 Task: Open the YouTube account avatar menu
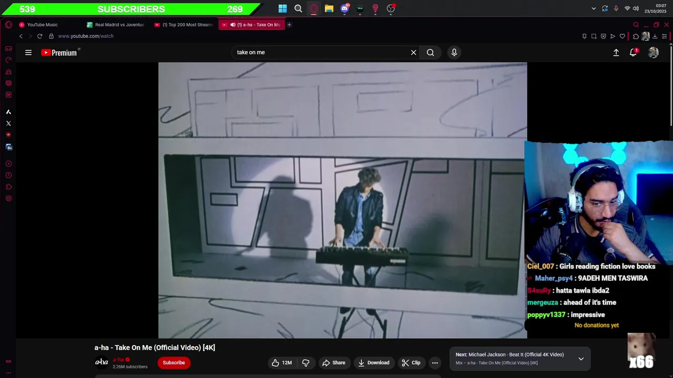pyautogui.click(x=654, y=52)
